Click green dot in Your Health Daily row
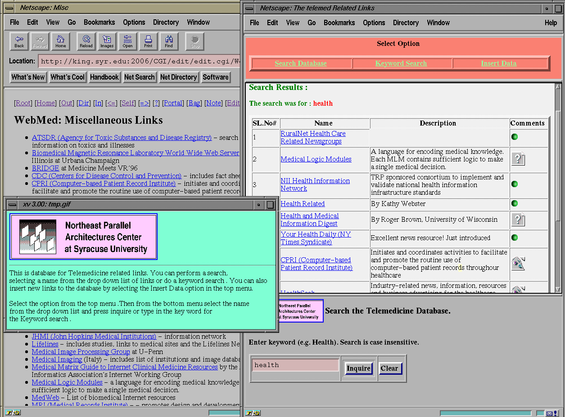This screenshot has height=417, width=565. point(515,238)
